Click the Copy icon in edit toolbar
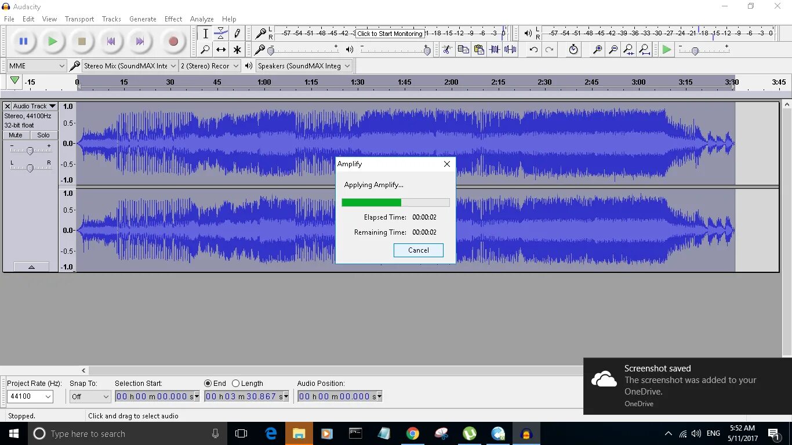The image size is (792, 445). tap(463, 50)
